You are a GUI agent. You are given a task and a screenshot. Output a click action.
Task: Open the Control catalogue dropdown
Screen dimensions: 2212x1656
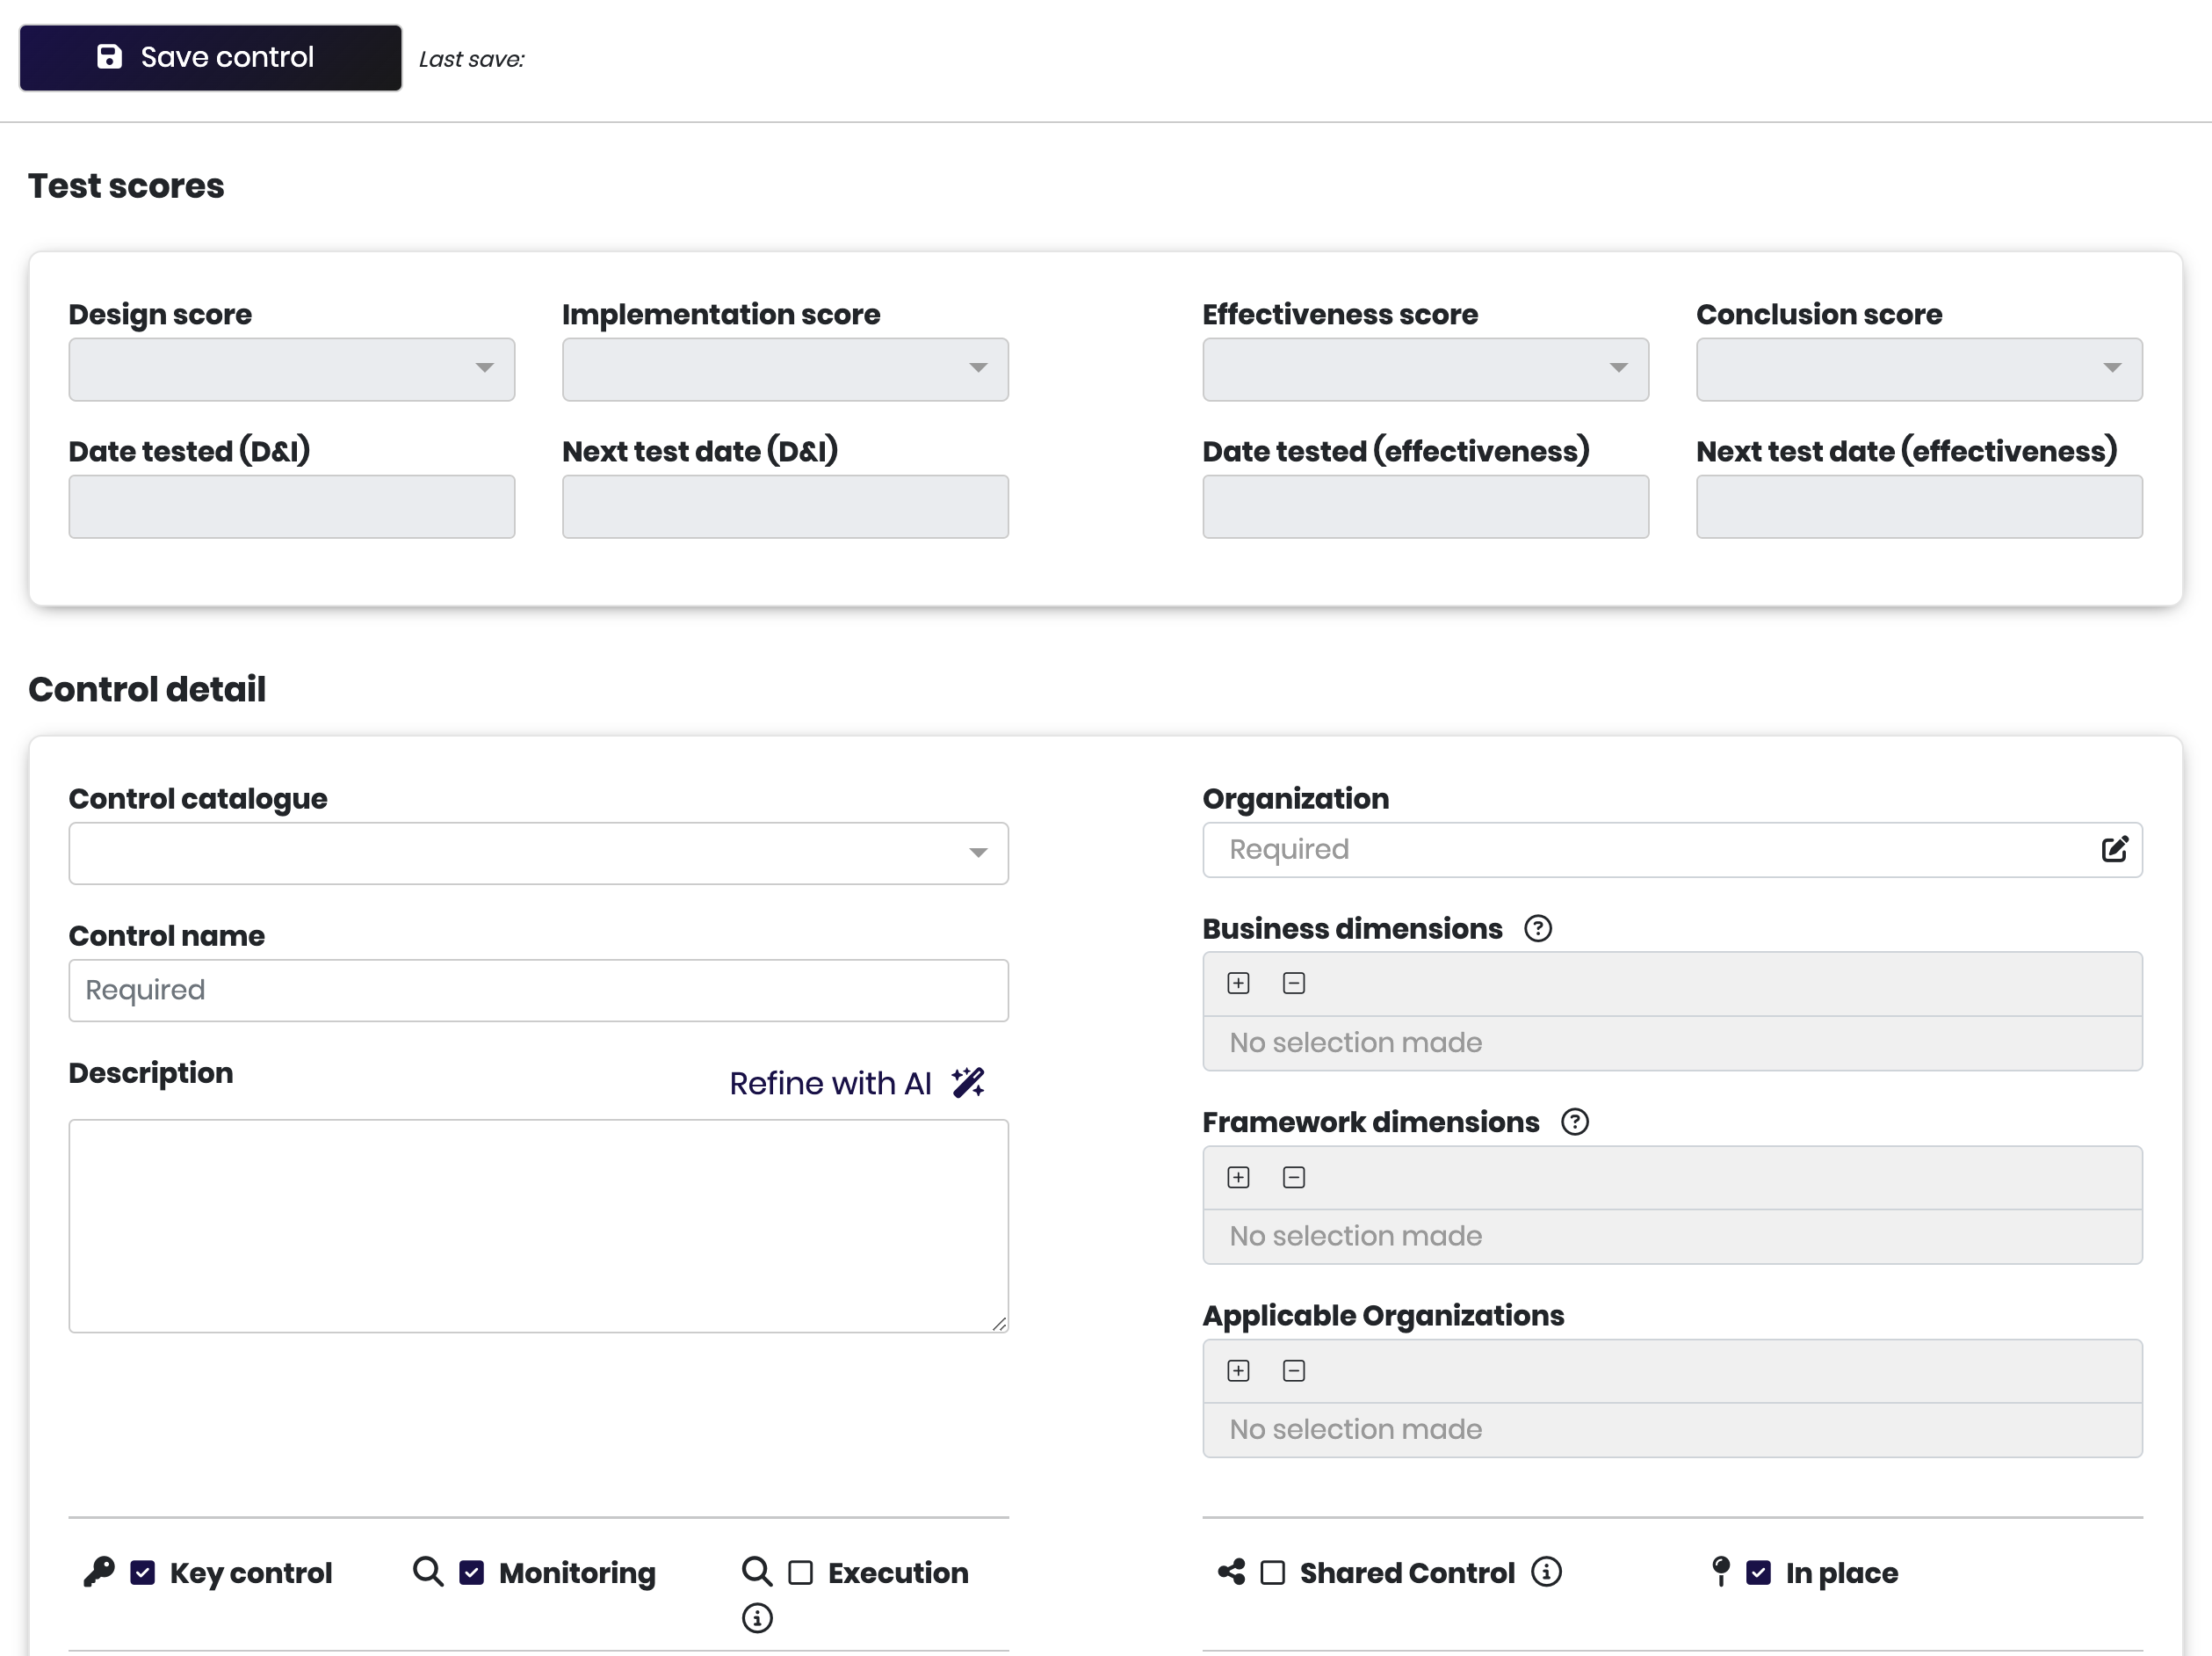tap(538, 853)
